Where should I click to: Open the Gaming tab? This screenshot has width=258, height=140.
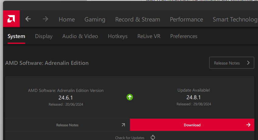pyautogui.click(x=95, y=19)
